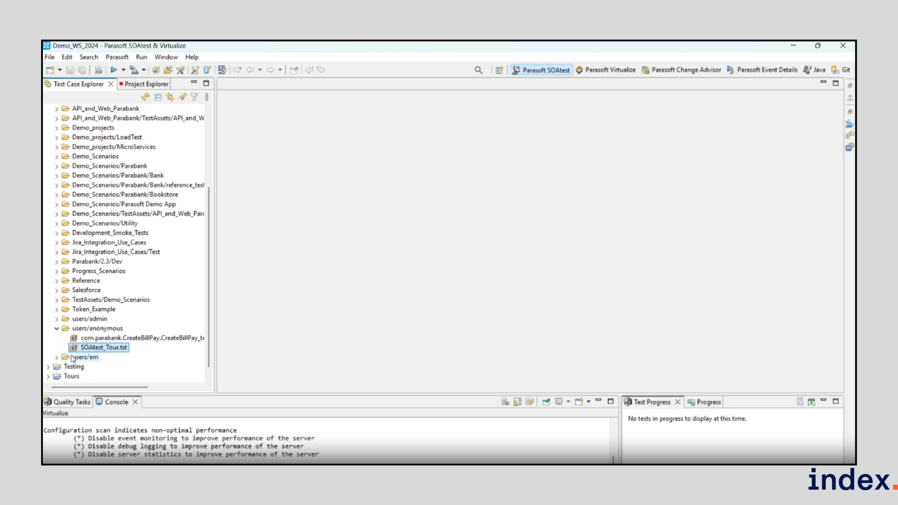
Task: Click the New wizard toolbar icon
Action: 50,70
